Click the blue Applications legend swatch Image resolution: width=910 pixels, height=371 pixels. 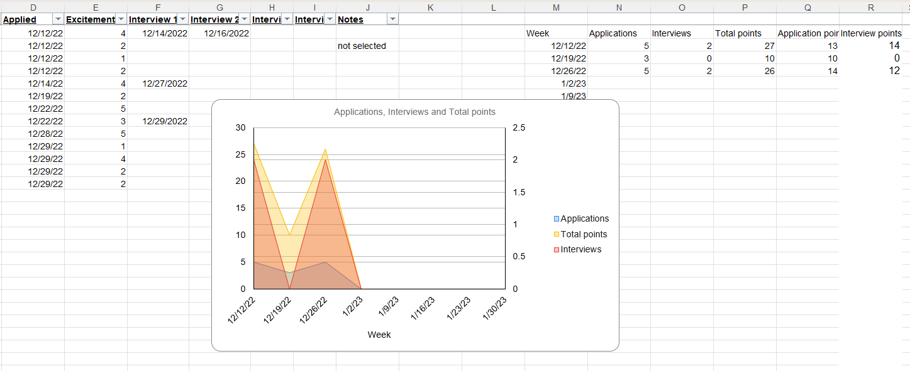[557, 219]
